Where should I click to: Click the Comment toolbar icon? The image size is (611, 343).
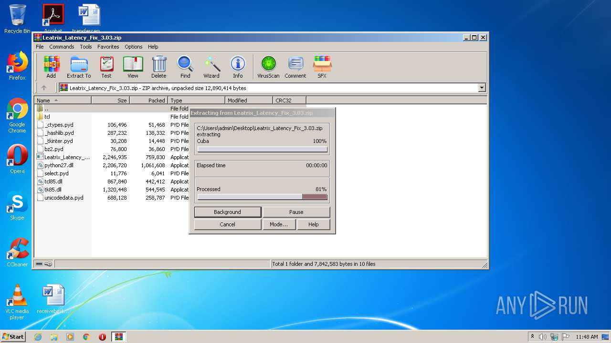[x=295, y=67]
